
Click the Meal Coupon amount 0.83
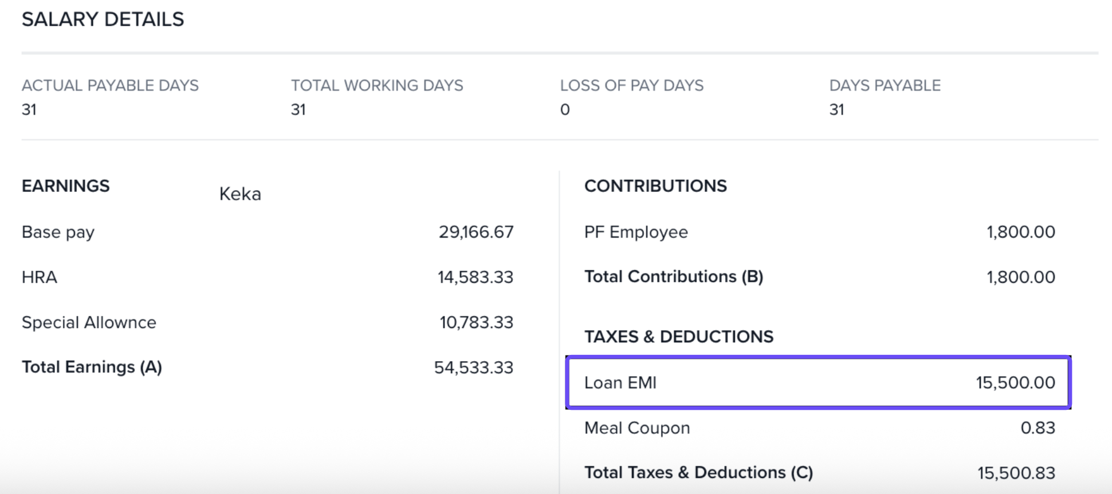coord(1038,428)
